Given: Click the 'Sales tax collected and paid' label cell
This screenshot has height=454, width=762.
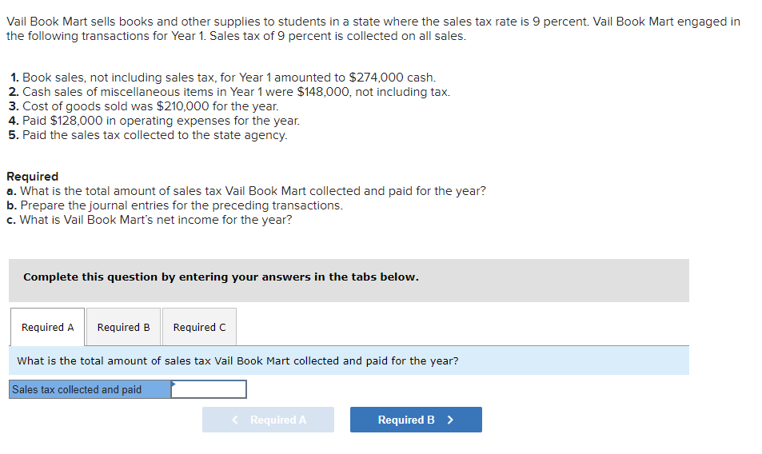Looking at the screenshot, I should click(90, 389).
